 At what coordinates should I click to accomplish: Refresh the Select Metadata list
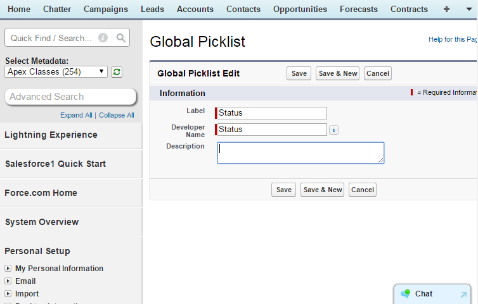117,72
